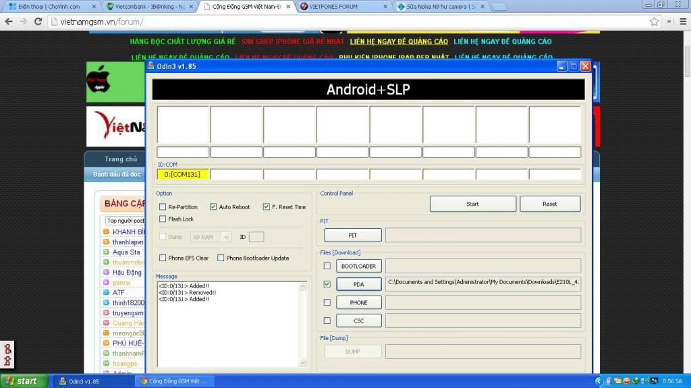Switch to Vietcombank browser tab
Viewport: 691px width, 388px height.
pos(149,7)
